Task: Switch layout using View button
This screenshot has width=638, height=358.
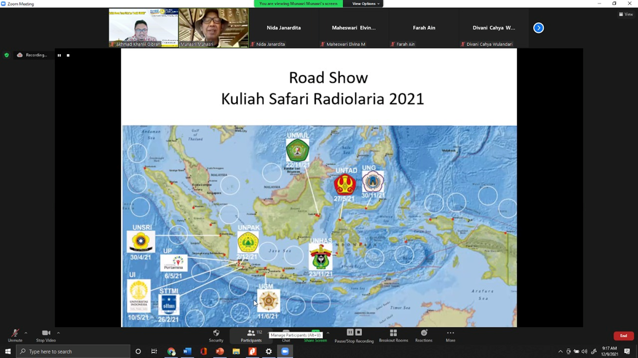Action: click(x=626, y=14)
